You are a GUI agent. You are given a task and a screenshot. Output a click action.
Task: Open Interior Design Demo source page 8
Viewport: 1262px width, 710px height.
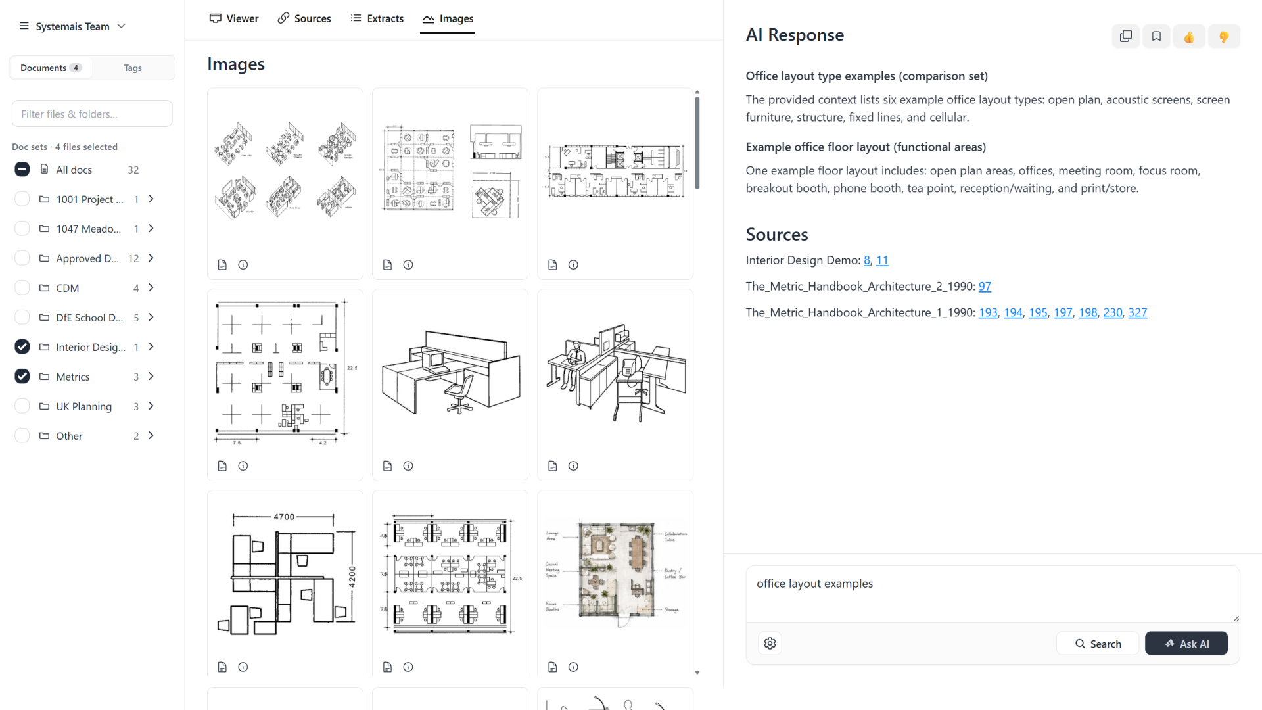pyautogui.click(x=867, y=260)
